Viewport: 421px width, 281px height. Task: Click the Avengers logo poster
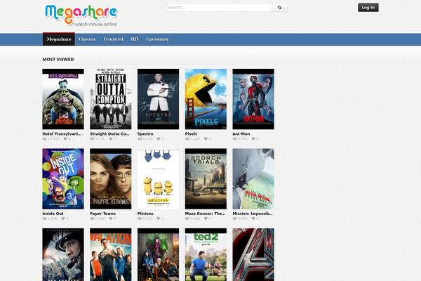coord(253,254)
